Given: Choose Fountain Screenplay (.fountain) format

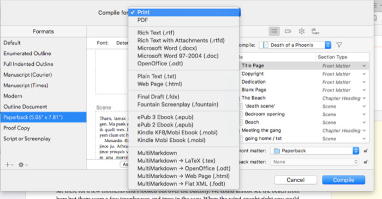Looking at the screenshot, I should (x=184, y=104).
